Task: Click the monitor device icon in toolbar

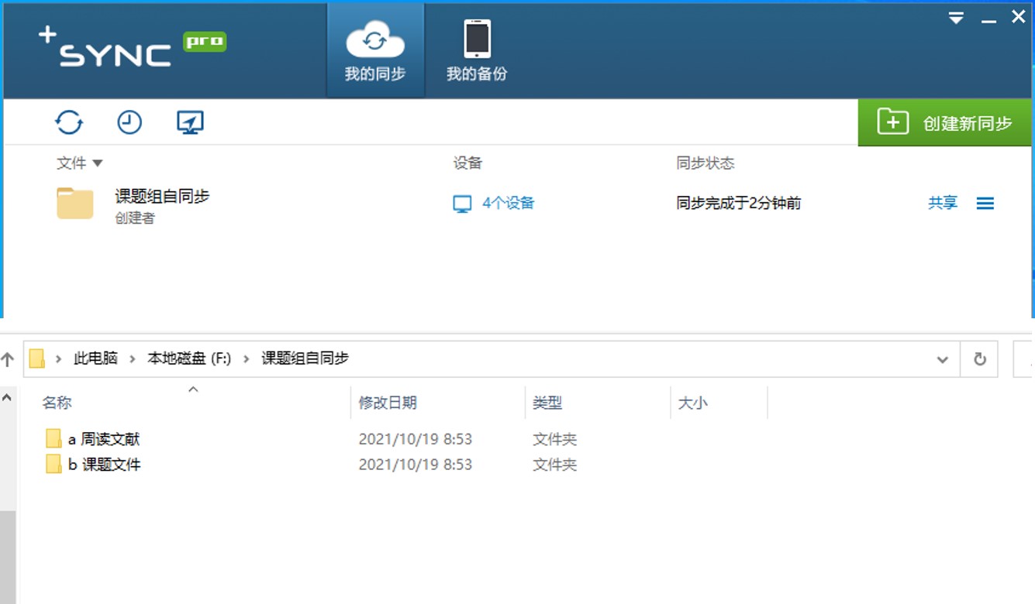Action: (190, 122)
